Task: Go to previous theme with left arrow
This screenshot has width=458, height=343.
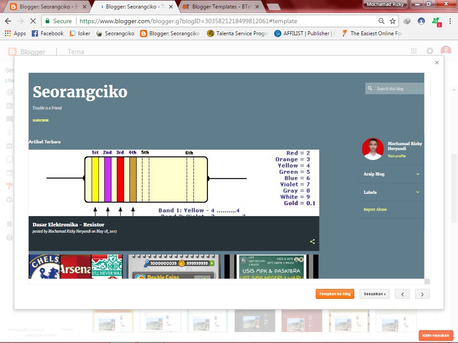Action: pyautogui.click(x=402, y=294)
